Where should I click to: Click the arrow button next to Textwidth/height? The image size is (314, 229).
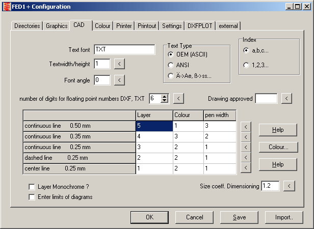tap(118, 64)
